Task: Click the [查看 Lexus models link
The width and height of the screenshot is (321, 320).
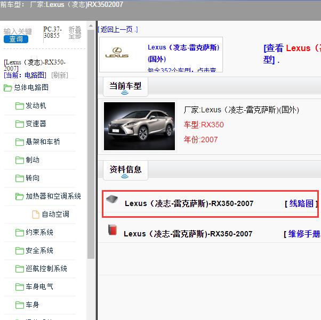Action: (x=292, y=54)
